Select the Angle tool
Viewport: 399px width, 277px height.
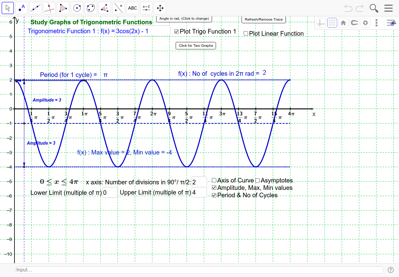105,8
